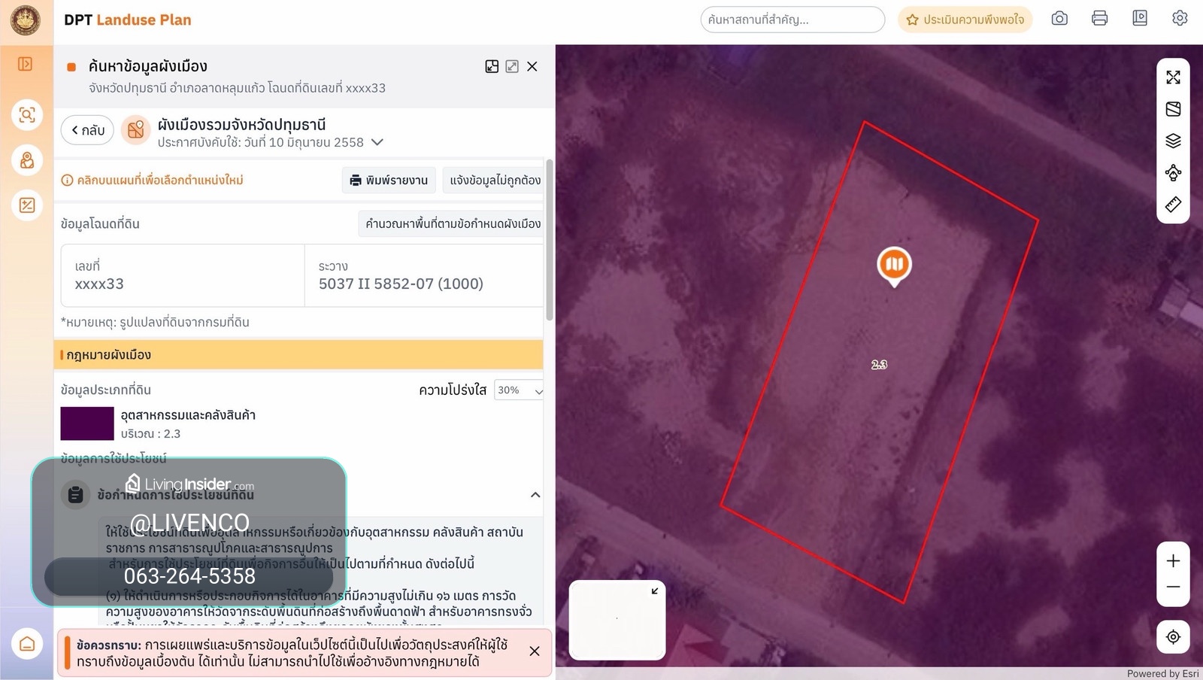Take a map snapshot with camera icon
The image size is (1203, 680).
pos(1059,19)
